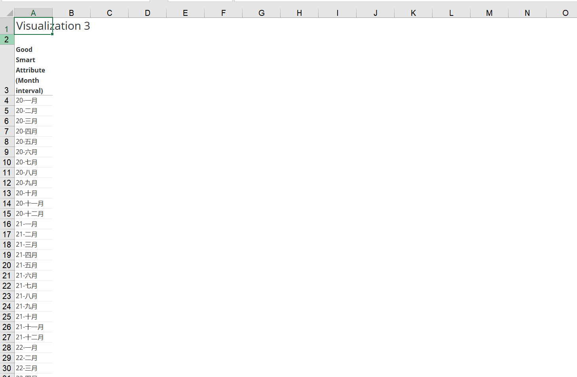Select column D header

point(147,13)
